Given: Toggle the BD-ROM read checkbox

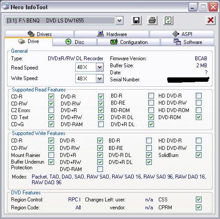Looking at the screenshot, I should click(151, 110).
